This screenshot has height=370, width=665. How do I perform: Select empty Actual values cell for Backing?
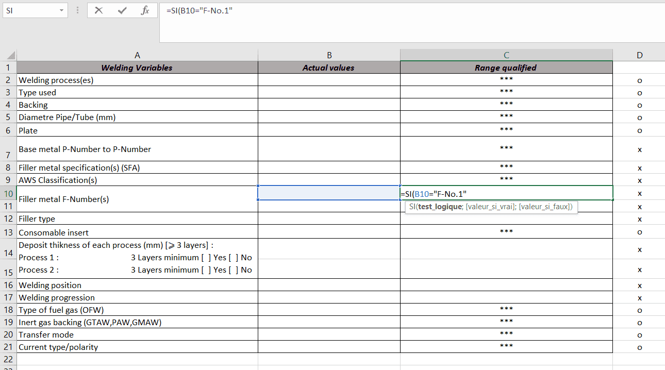329,105
